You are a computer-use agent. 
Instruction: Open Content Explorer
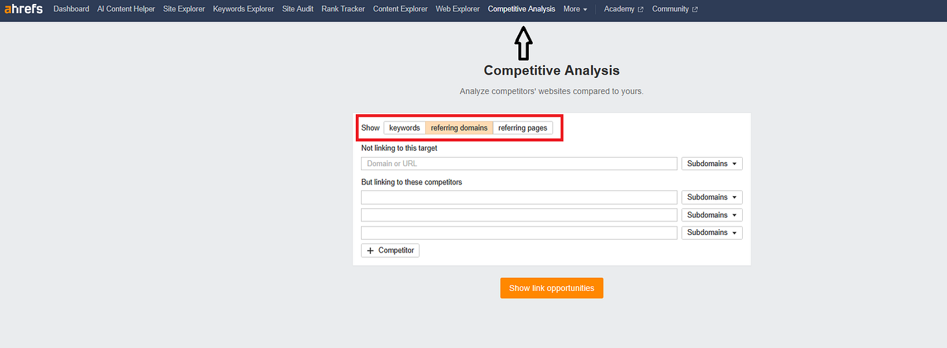[x=401, y=9]
